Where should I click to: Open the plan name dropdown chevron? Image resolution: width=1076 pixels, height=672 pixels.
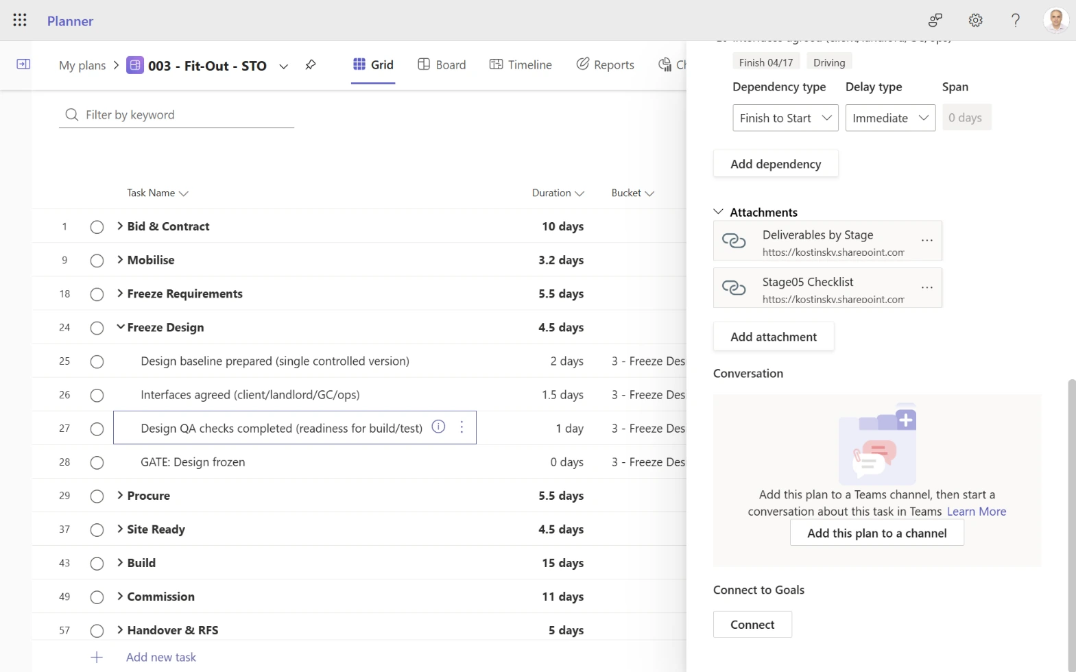pyautogui.click(x=283, y=66)
